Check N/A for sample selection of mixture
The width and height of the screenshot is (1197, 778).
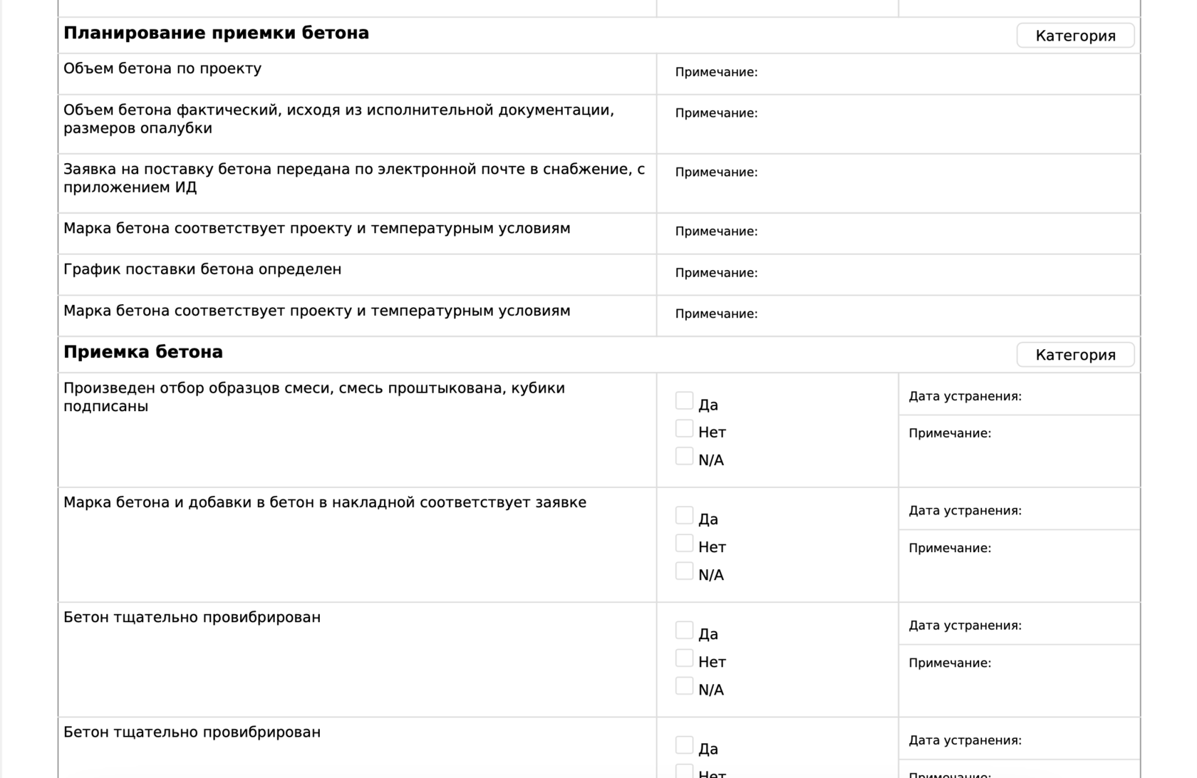tap(684, 457)
